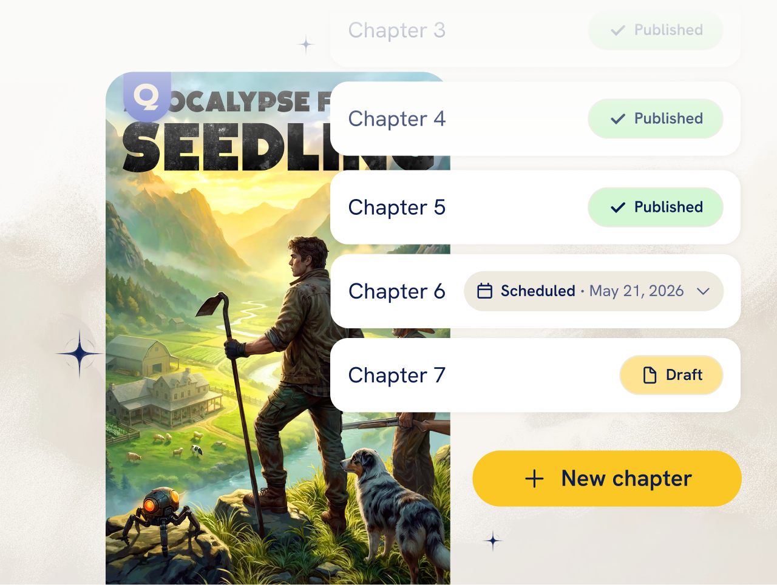Screen dimensions: 777x585
Task: Click the New chapter button
Action: point(607,478)
